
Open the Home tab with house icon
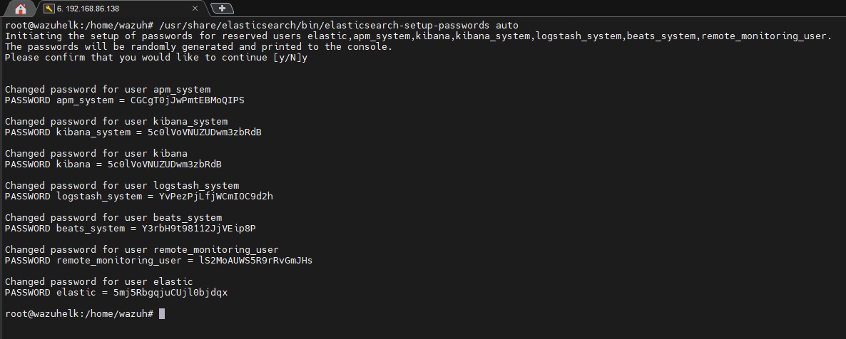click(20, 9)
